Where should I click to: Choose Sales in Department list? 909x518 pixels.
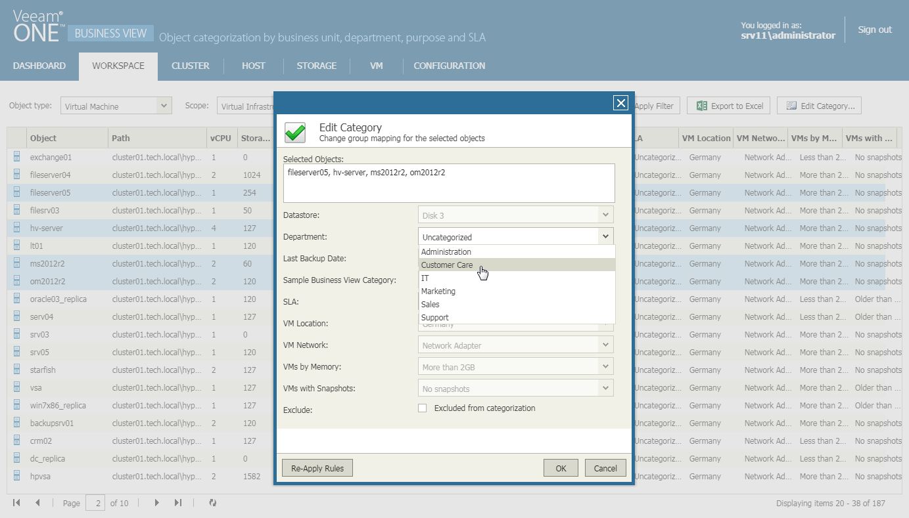tap(517, 305)
